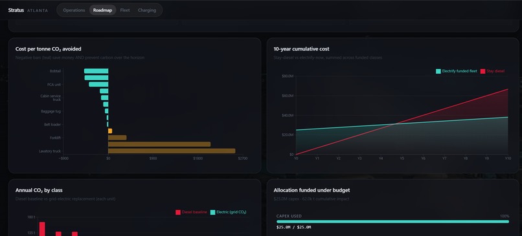This screenshot has height=236, width=522.
Task: Toggle the Electric (grid CO₂) legend swatch
Action: pyautogui.click(x=212, y=212)
